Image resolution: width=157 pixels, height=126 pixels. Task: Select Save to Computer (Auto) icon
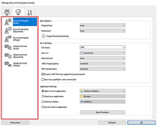8,22
